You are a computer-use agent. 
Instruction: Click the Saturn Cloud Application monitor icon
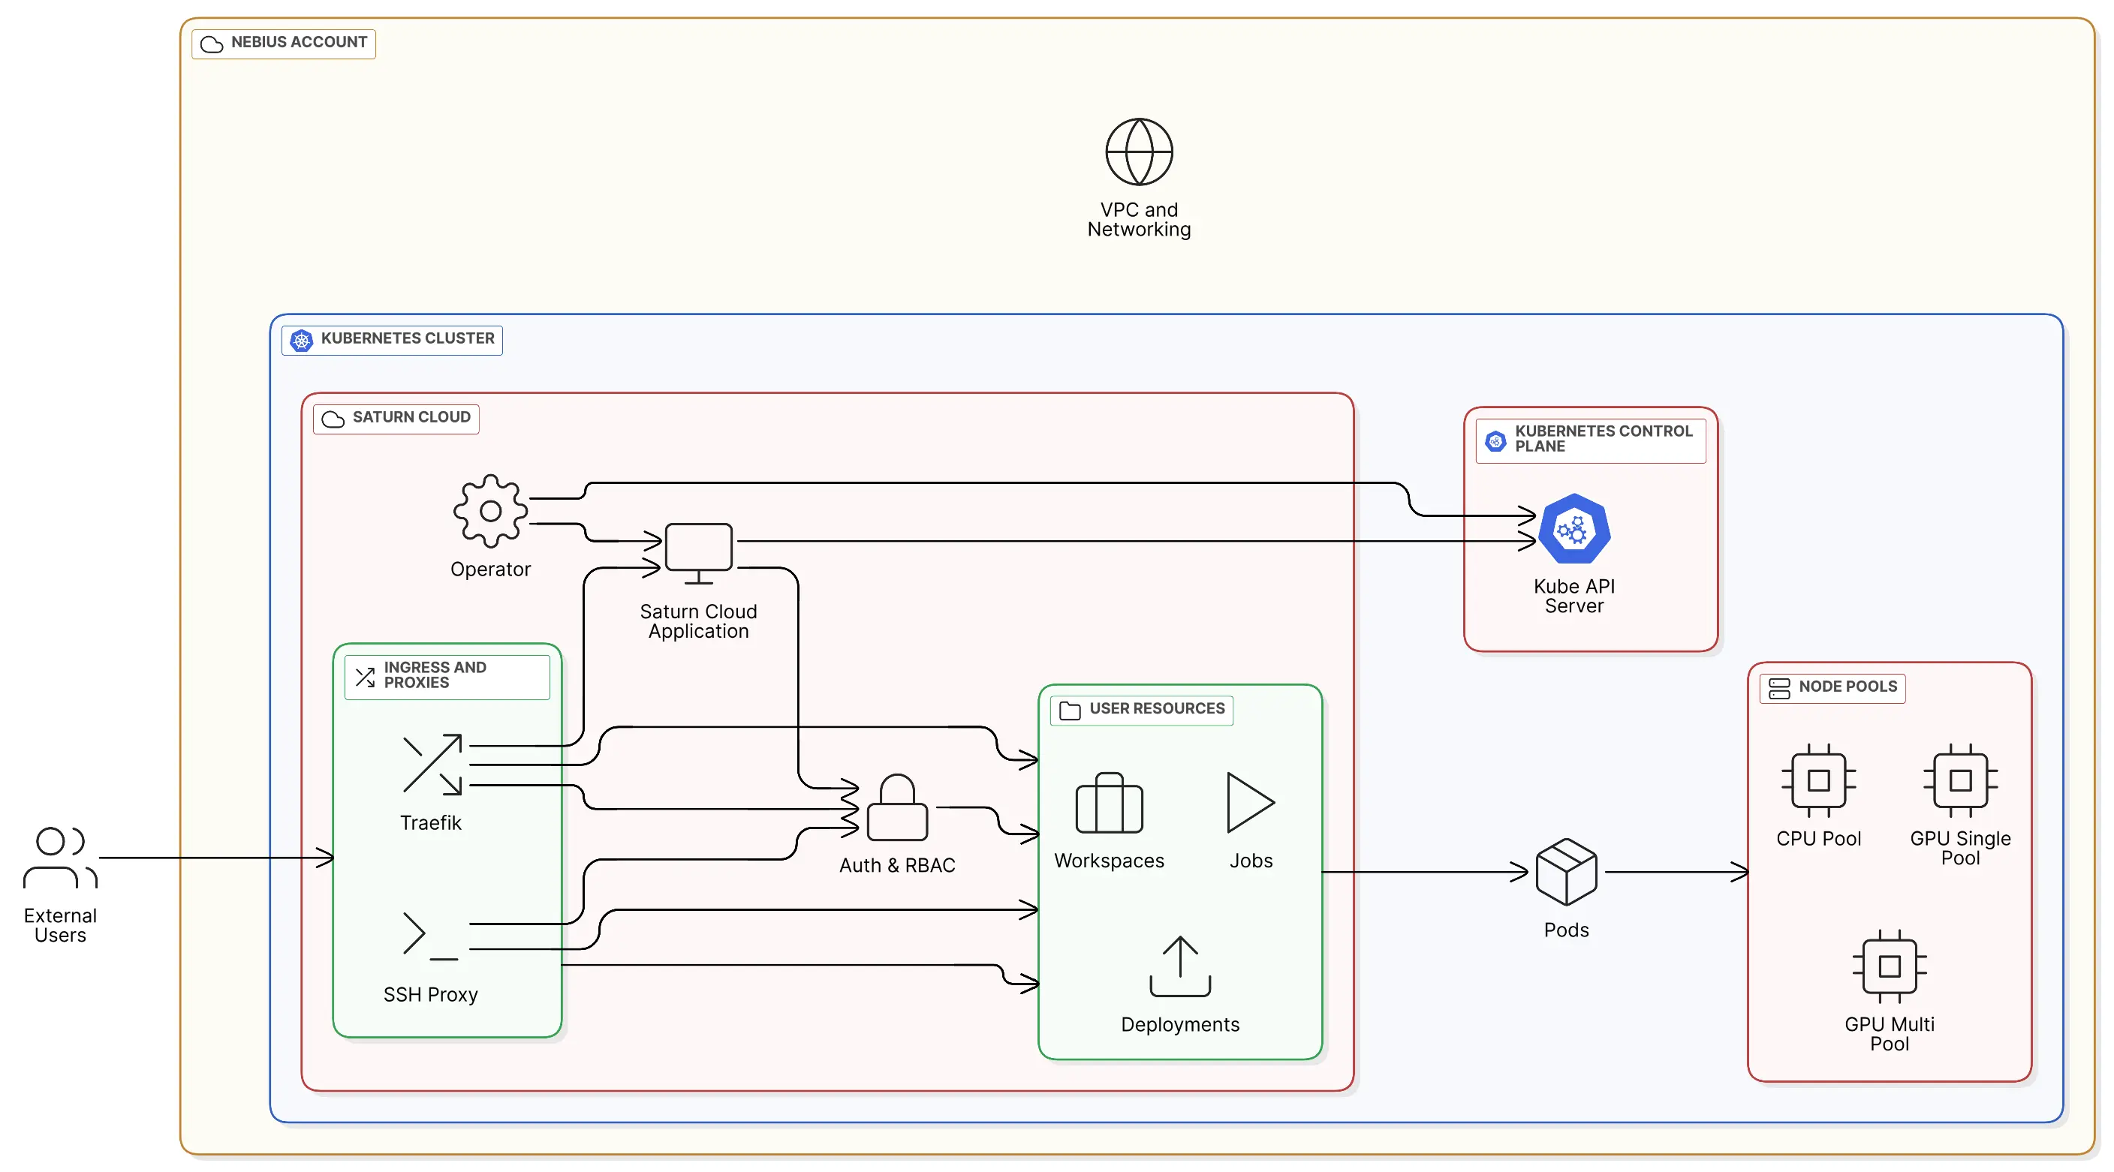click(698, 554)
